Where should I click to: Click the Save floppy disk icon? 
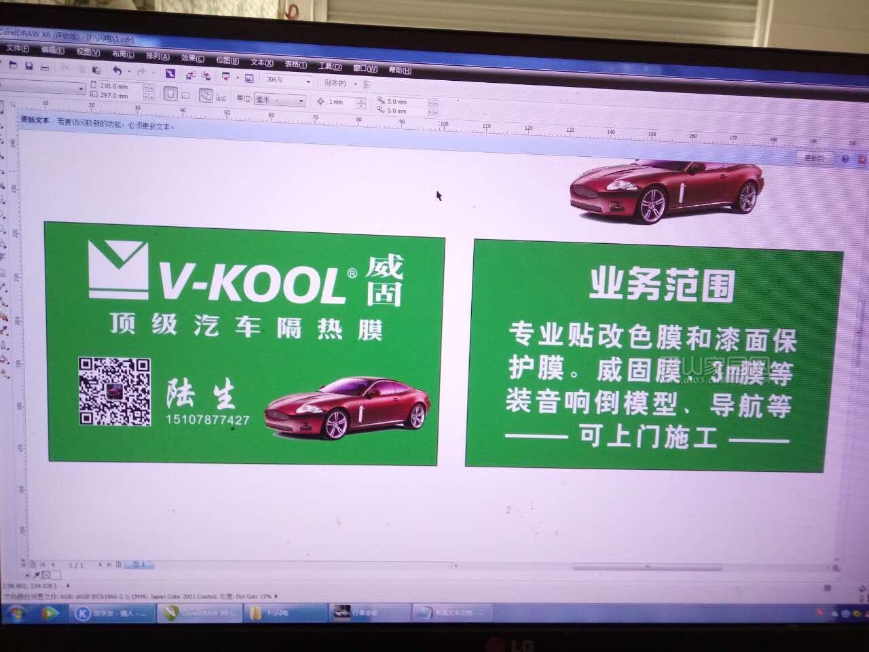tap(29, 67)
